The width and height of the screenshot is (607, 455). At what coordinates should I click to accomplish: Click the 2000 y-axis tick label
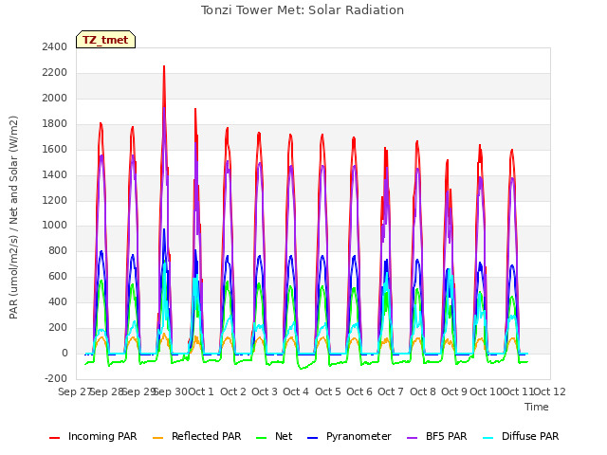[55, 98]
